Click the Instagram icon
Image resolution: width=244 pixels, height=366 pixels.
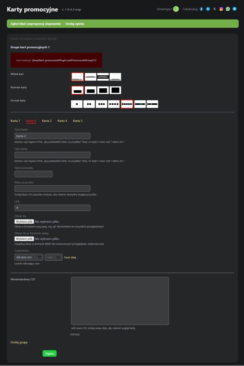click(x=221, y=9)
